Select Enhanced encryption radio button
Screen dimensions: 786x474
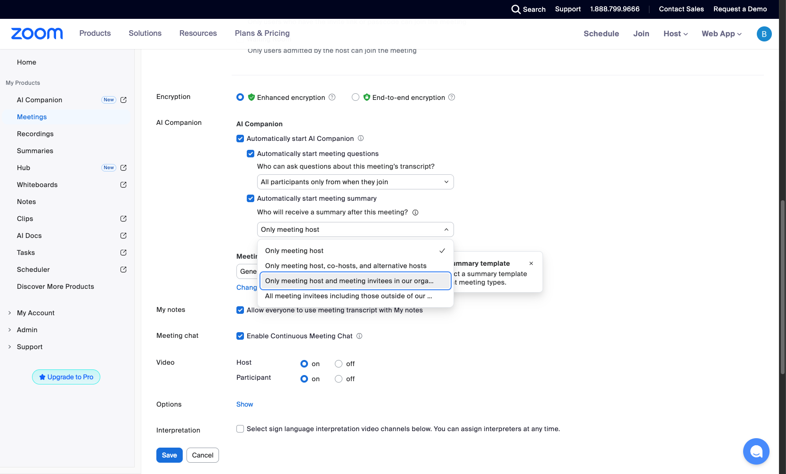(x=240, y=97)
